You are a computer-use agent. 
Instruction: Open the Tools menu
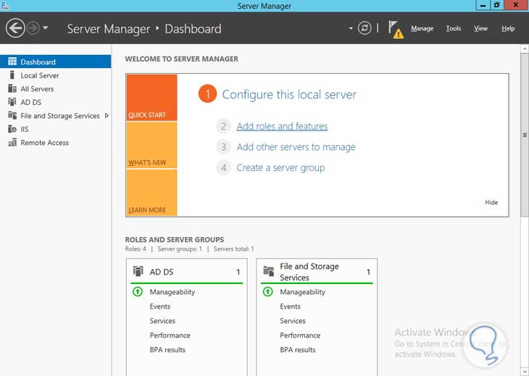453,29
